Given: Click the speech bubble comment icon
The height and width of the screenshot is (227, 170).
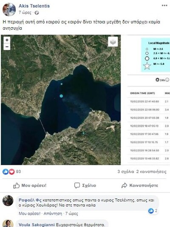Looking at the screenshot, I should [77, 185].
